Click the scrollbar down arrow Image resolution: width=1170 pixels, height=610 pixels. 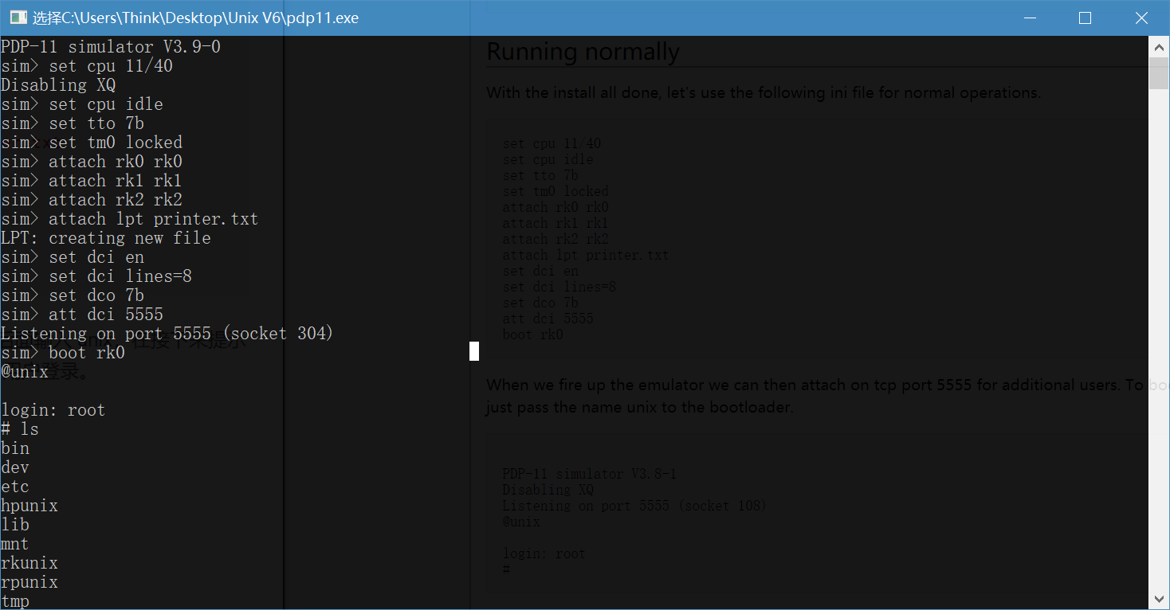click(1159, 598)
